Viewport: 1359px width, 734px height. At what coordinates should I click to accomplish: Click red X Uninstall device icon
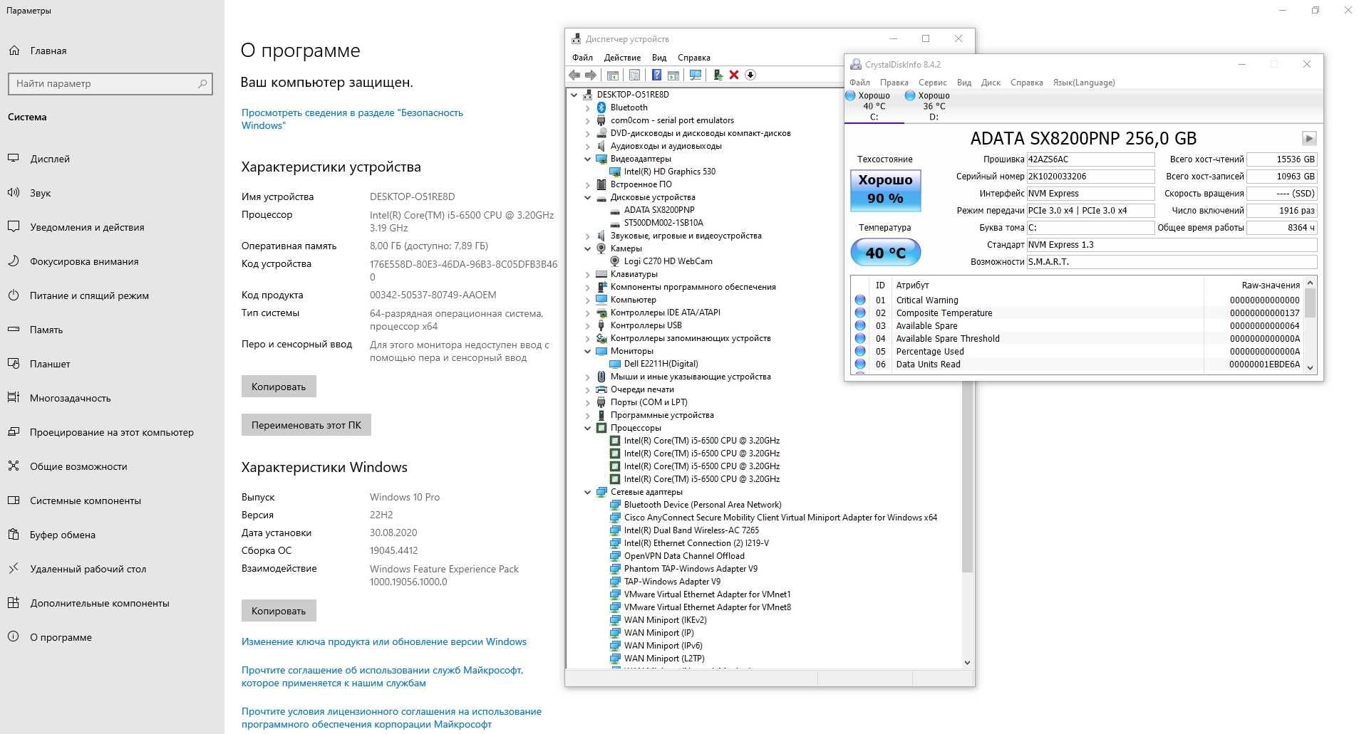734,75
